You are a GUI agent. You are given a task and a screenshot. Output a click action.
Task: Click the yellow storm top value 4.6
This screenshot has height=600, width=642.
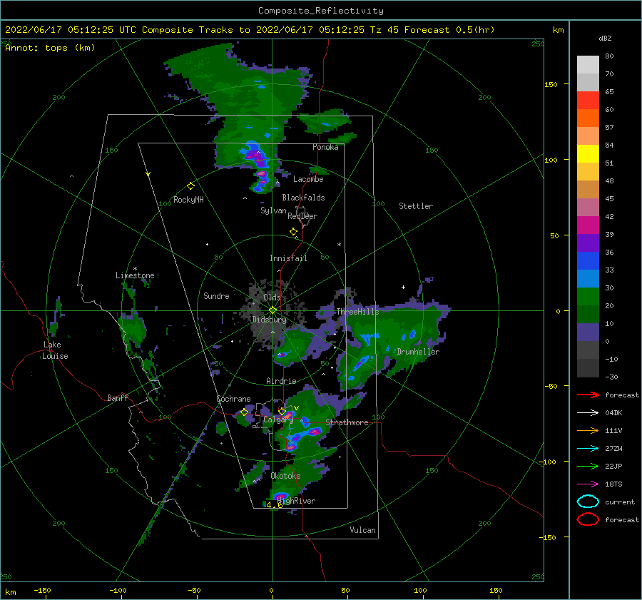click(x=275, y=505)
